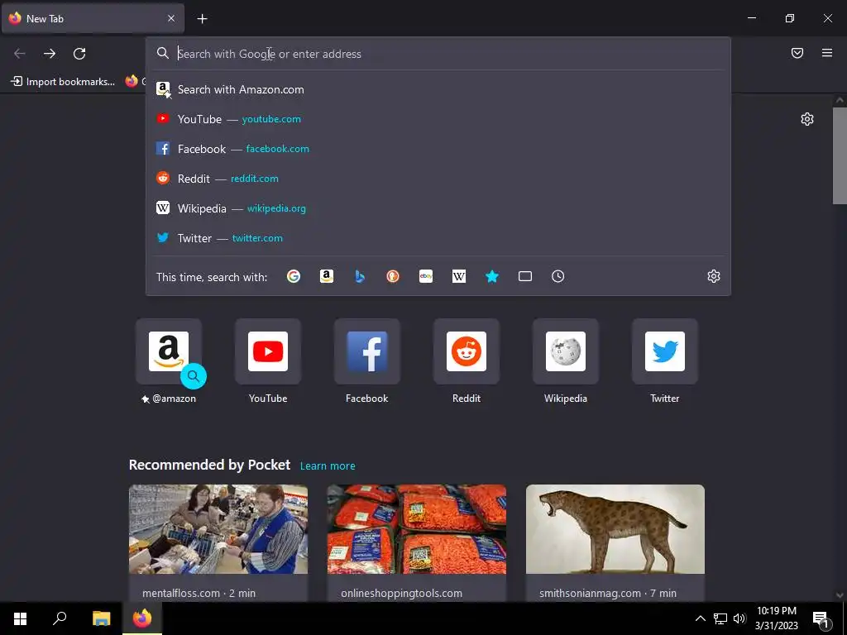This screenshot has height=635, width=847.
Task: Click Import bookmarks toolbar button
Action: click(x=63, y=82)
